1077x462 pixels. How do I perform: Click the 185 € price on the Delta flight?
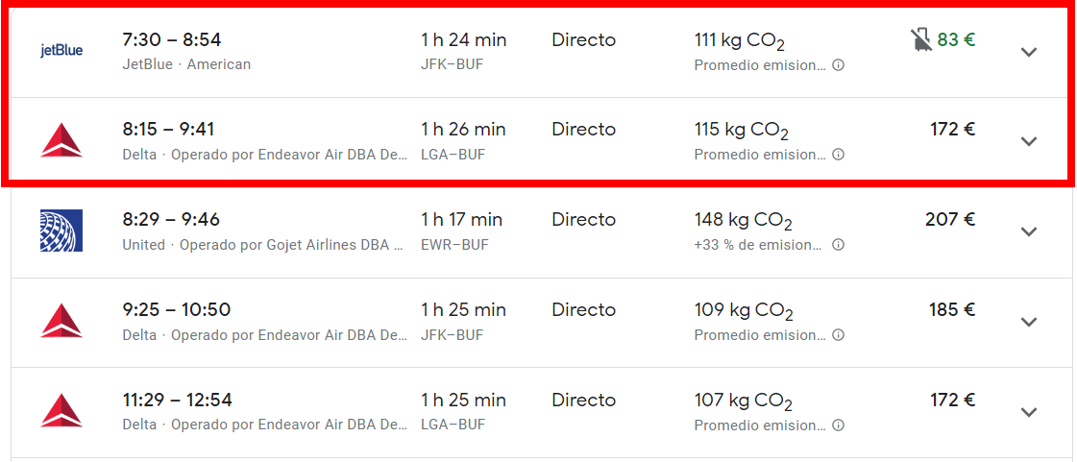952,309
